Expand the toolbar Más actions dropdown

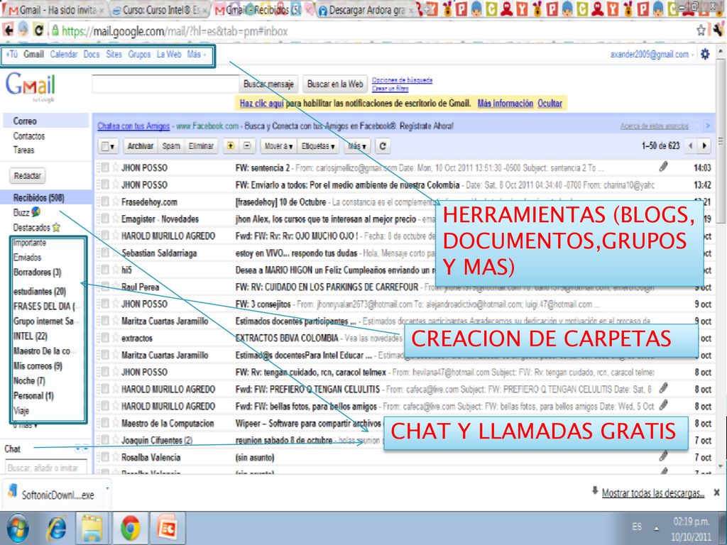357,146
